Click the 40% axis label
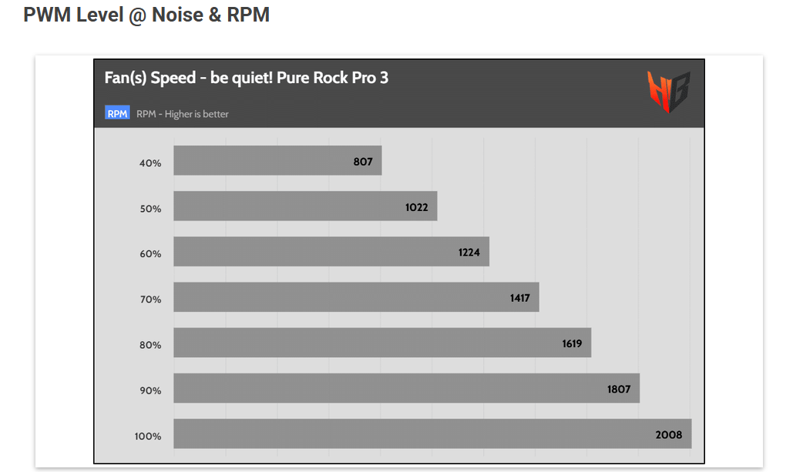Viewport: 793px width, 472px height. click(150, 163)
